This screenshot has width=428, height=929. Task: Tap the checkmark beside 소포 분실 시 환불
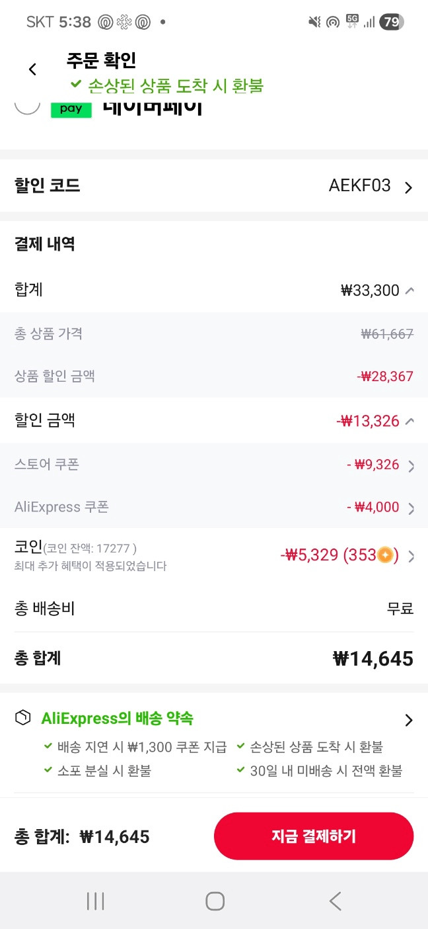[46, 770]
